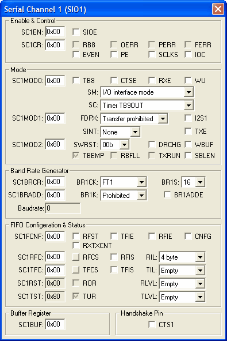Click the SC1MOD1 value field
This screenshot has width=227, height=341.
click(x=55, y=118)
